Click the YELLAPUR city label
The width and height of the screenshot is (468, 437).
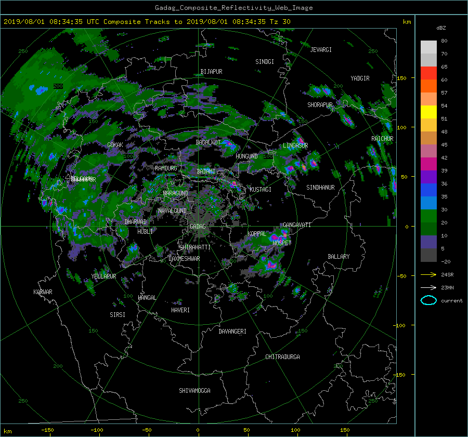click(x=103, y=276)
